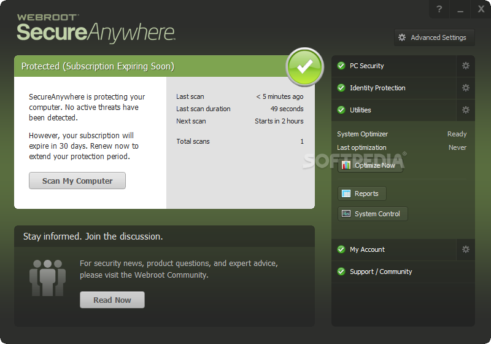491x344 pixels.
Task: Click the 'System Optimizer' label
Action: tap(362, 134)
